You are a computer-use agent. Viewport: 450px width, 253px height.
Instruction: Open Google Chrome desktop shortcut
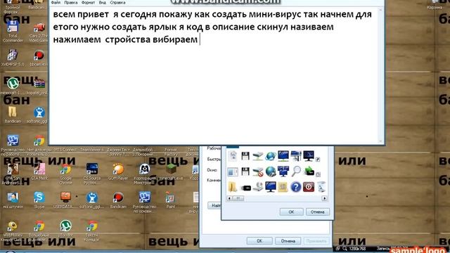(x=65, y=173)
